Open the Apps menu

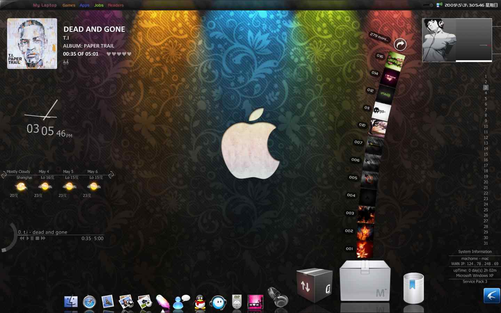click(x=85, y=5)
